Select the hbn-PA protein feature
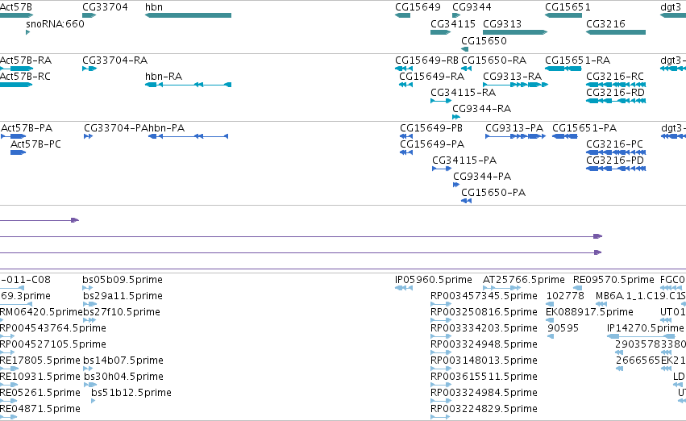This screenshot has height=421, width=686. point(188,136)
